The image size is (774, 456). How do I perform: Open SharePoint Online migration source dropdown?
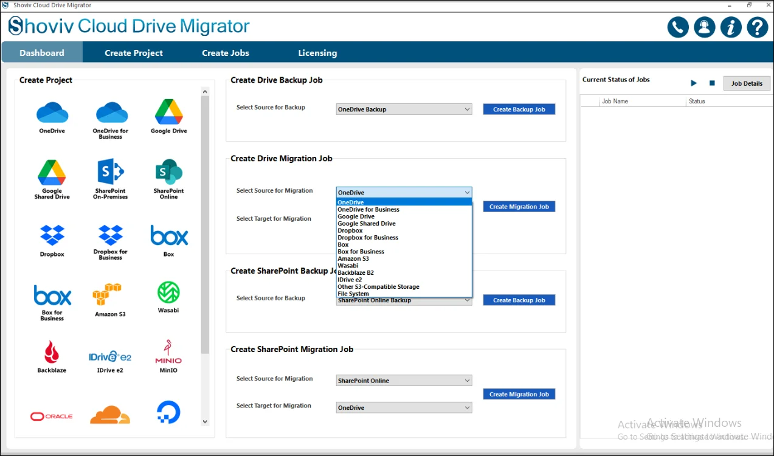[404, 381]
